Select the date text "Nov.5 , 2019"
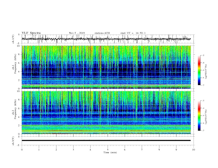Screen dimensions: 218x168 click(77, 33)
